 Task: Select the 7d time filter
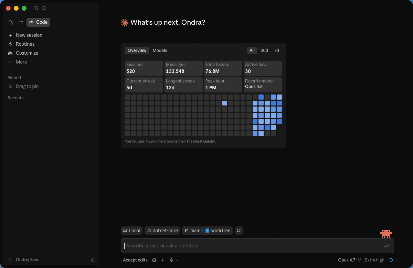(x=277, y=50)
